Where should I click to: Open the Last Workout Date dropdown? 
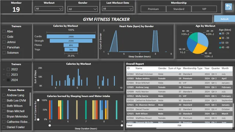pos(117,9)
